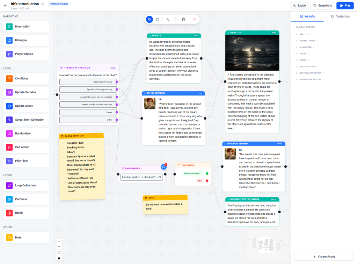Select the pan hand tool in the toolbar
This screenshot has width=357, height=264.
158,20
